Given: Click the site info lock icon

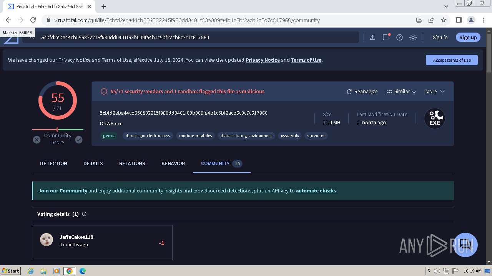Looking at the screenshot, I should pyautogui.click(x=48, y=20).
